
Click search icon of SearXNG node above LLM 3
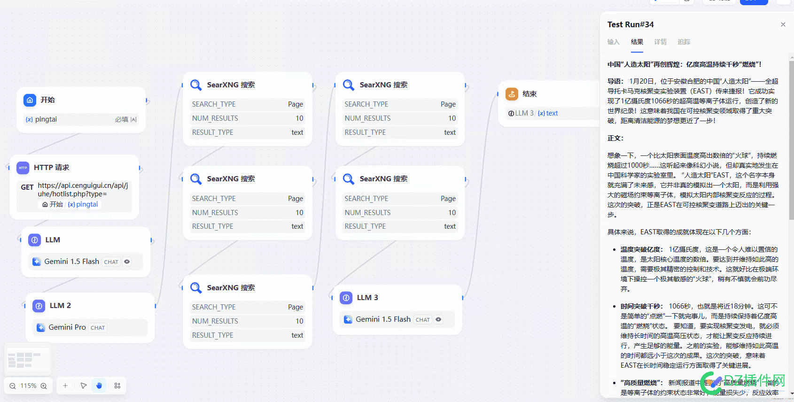[349, 179]
